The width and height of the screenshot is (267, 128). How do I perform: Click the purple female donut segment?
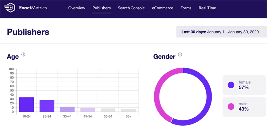[209, 97]
